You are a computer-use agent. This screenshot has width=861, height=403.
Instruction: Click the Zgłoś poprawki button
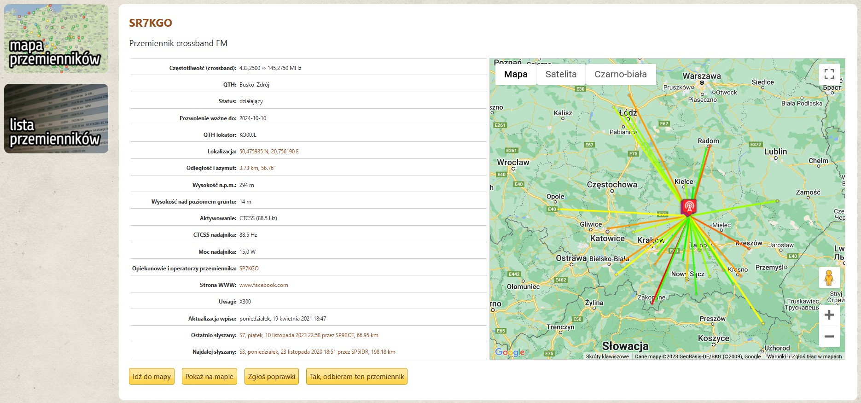coord(271,376)
